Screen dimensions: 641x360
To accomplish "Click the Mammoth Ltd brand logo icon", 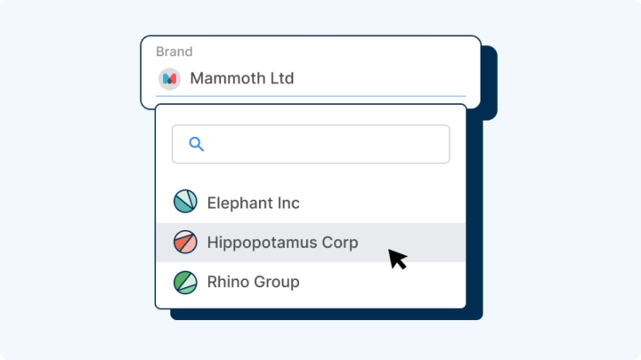I will coord(169,78).
